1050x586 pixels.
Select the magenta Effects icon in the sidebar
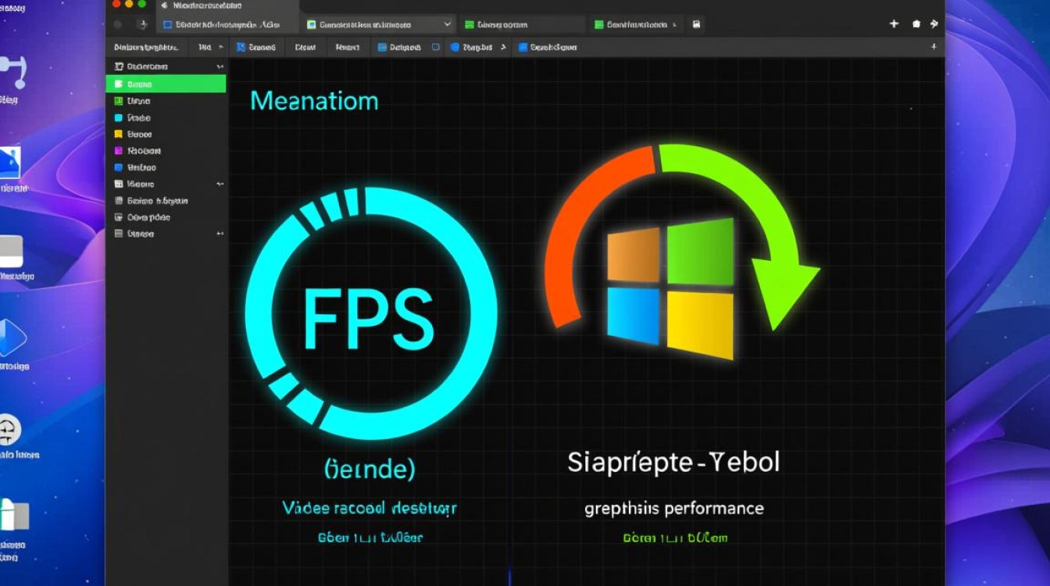(119, 151)
